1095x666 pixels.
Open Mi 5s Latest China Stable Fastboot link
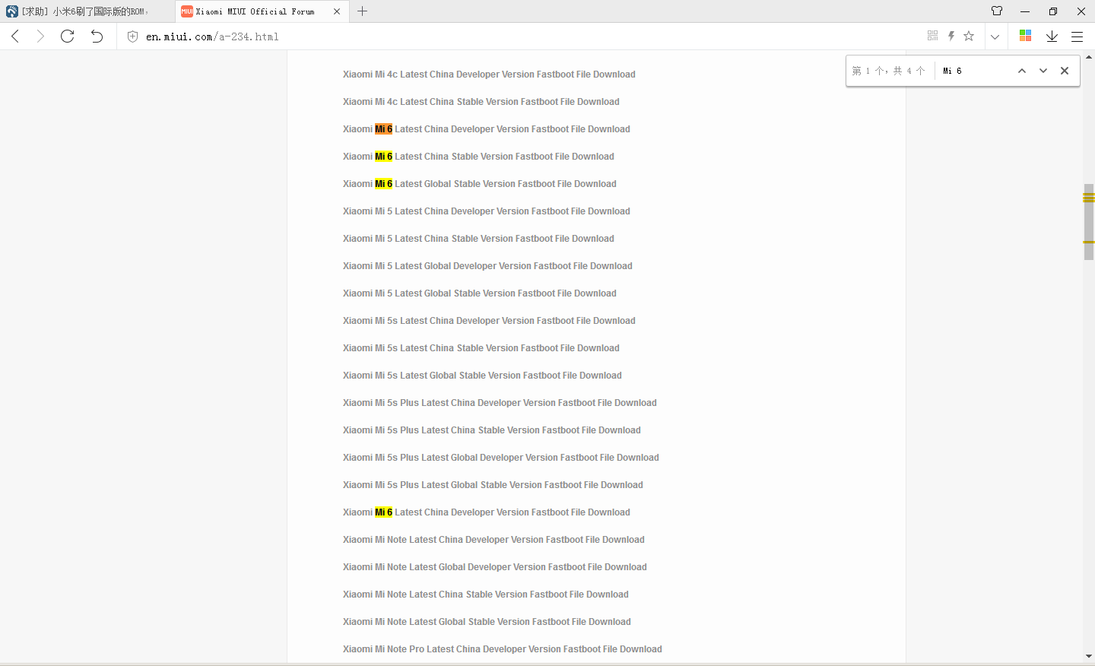481,348
